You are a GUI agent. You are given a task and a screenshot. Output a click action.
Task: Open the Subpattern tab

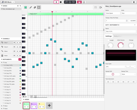[118, 36]
